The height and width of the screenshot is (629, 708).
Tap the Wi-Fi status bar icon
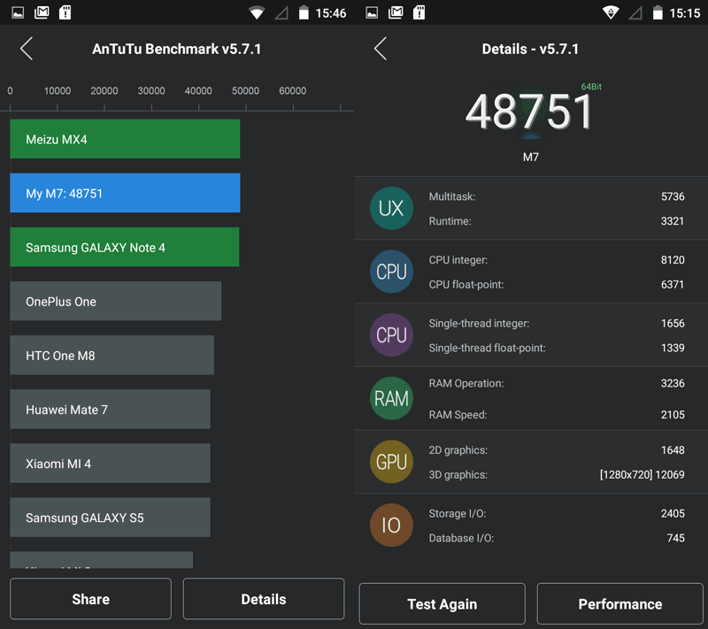tap(257, 13)
